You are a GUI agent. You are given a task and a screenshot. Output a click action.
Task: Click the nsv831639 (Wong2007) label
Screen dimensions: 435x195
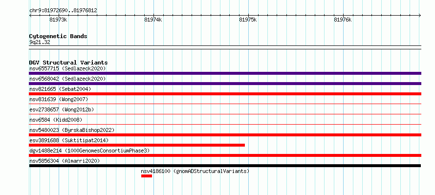point(59,99)
